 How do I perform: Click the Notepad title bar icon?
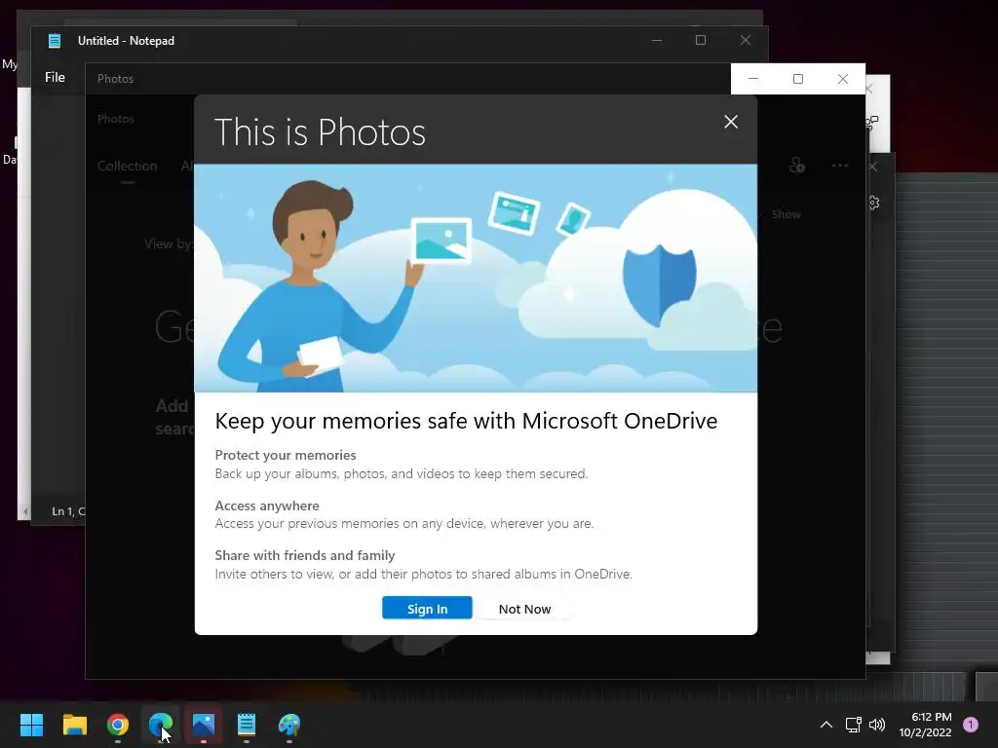click(55, 41)
